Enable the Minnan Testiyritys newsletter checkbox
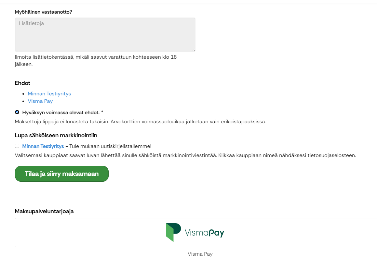 tap(17, 146)
